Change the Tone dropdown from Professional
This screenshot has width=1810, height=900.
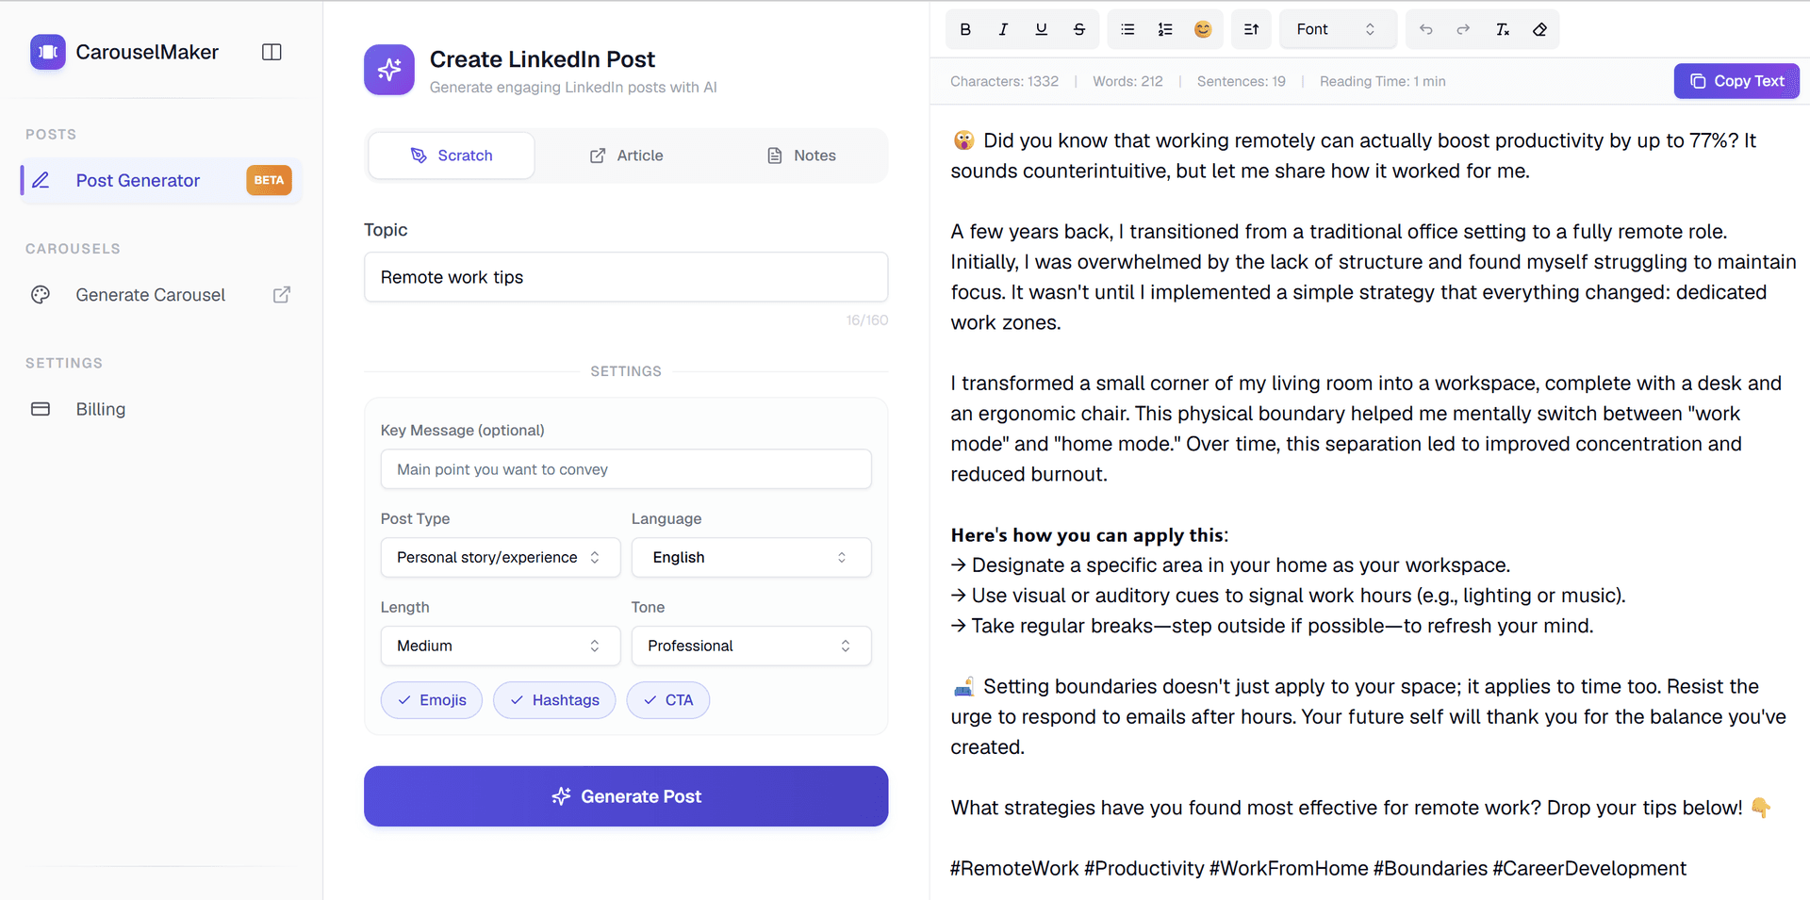pyautogui.click(x=750, y=646)
